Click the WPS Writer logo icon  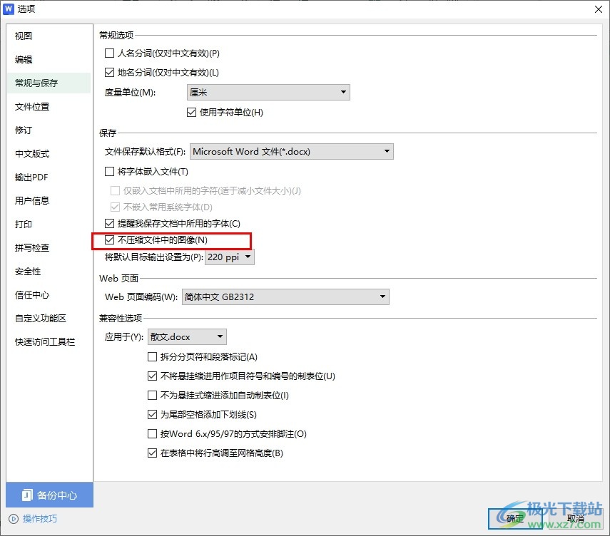pyautogui.click(x=8, y=9)
